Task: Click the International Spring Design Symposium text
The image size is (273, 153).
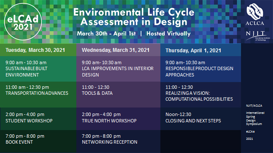Action: click(255, 118)
